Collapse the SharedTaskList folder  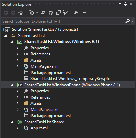pos(5,36)
